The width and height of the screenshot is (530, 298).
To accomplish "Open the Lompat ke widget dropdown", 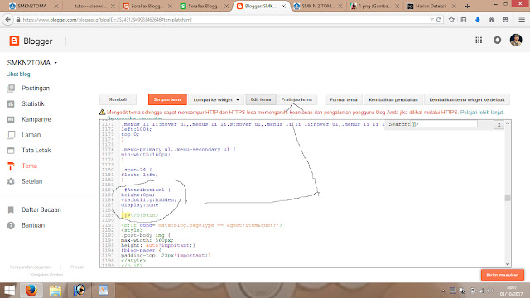I will click(x=216, y=99).
